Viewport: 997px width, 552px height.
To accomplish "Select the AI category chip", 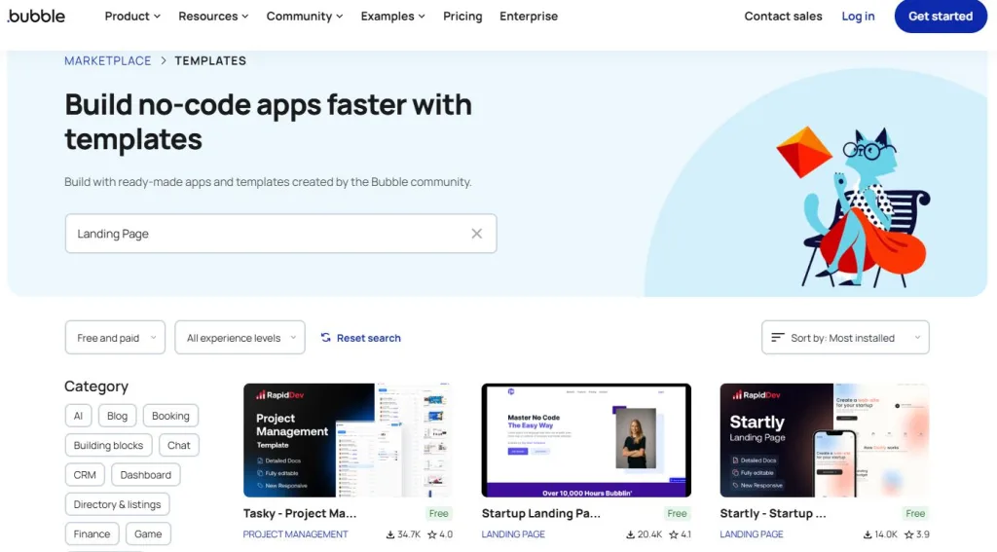I will tap(78, 416).
